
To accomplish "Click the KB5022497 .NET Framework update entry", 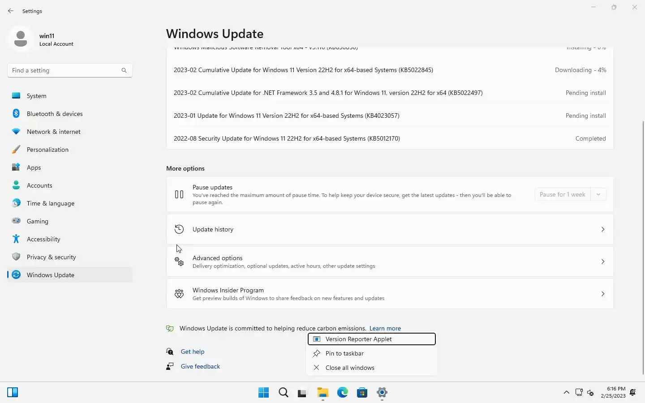I will click(x=390, y=93).
